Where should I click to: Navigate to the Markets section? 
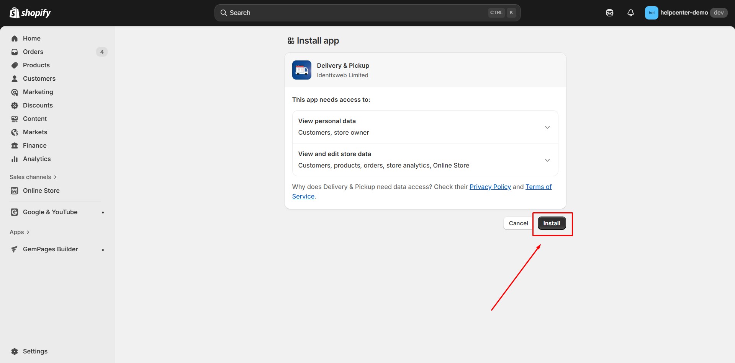(x=35, y=132)
